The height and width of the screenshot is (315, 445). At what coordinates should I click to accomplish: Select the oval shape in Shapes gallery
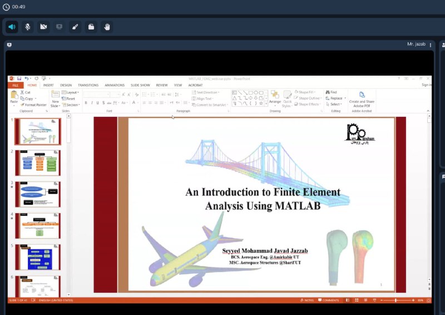256,92
